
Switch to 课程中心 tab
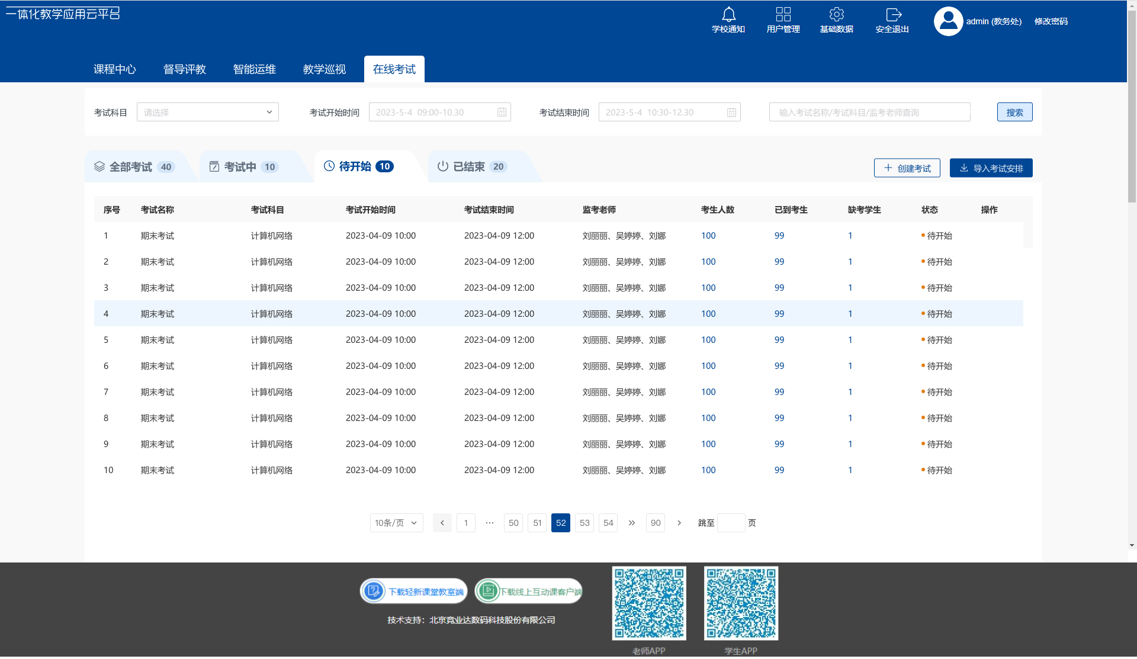coord(115,69)
